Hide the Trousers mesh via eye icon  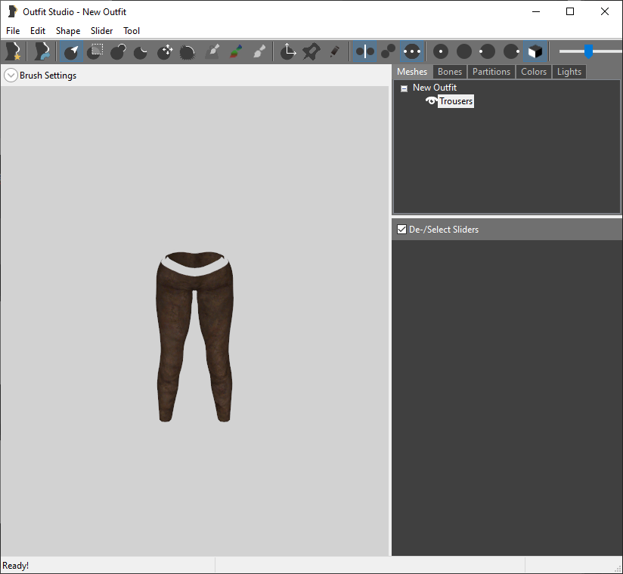pyautogui.click(x=431, y=101)
